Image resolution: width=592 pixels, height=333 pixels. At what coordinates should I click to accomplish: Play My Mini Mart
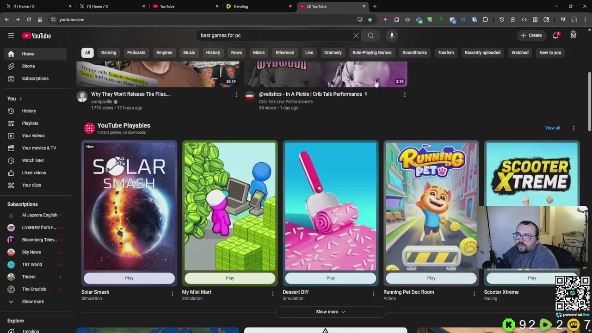coord(230,278)
